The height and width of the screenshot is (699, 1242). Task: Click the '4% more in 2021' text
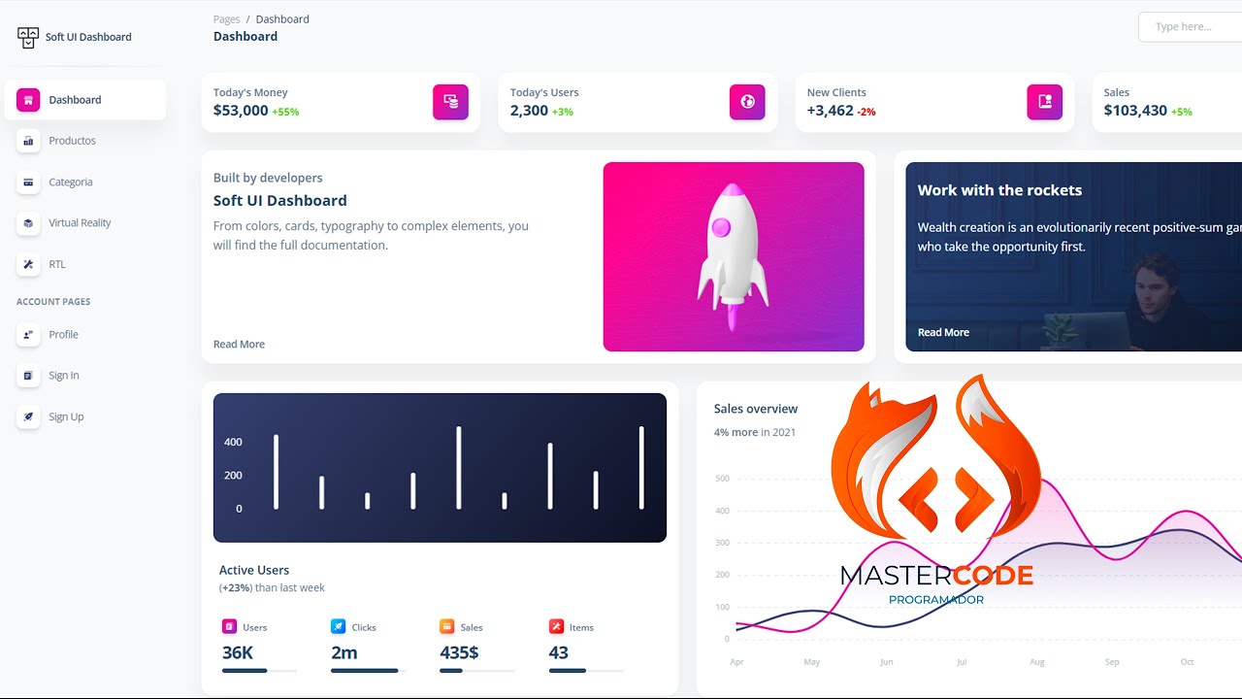click(755, 432)
